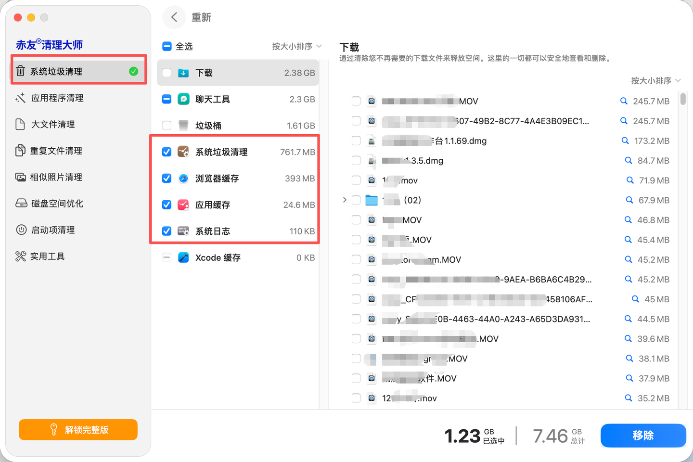Click magnifier beside 67.9 MB folder
This screenshot has height=462, width=693.
pos(629,200)
